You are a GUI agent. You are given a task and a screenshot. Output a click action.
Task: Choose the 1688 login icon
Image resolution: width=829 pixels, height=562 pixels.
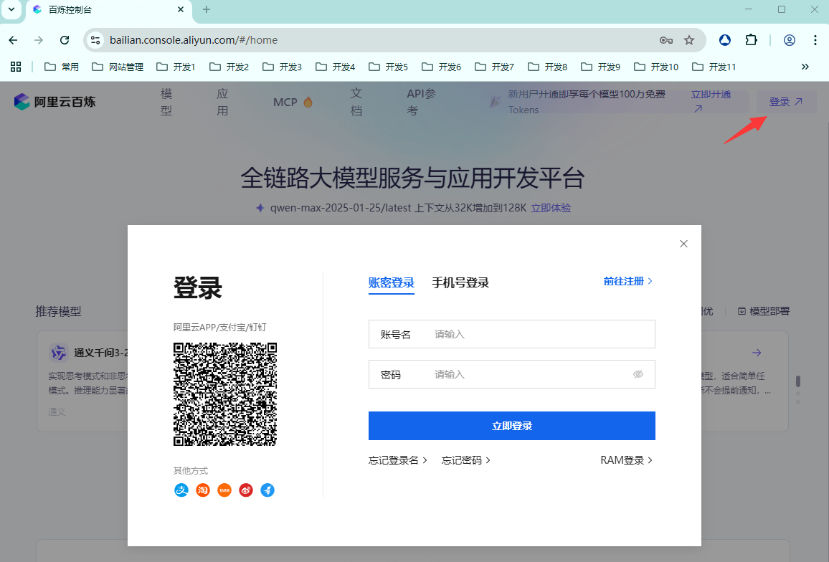click(x=224, y=490)
